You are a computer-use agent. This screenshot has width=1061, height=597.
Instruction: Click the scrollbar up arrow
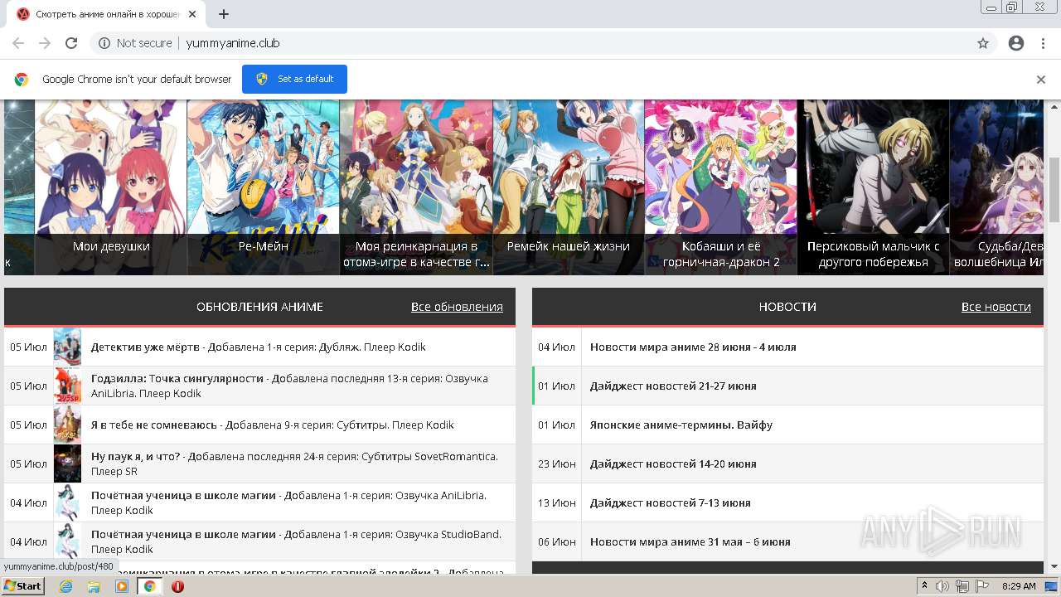coord(1054,106)
